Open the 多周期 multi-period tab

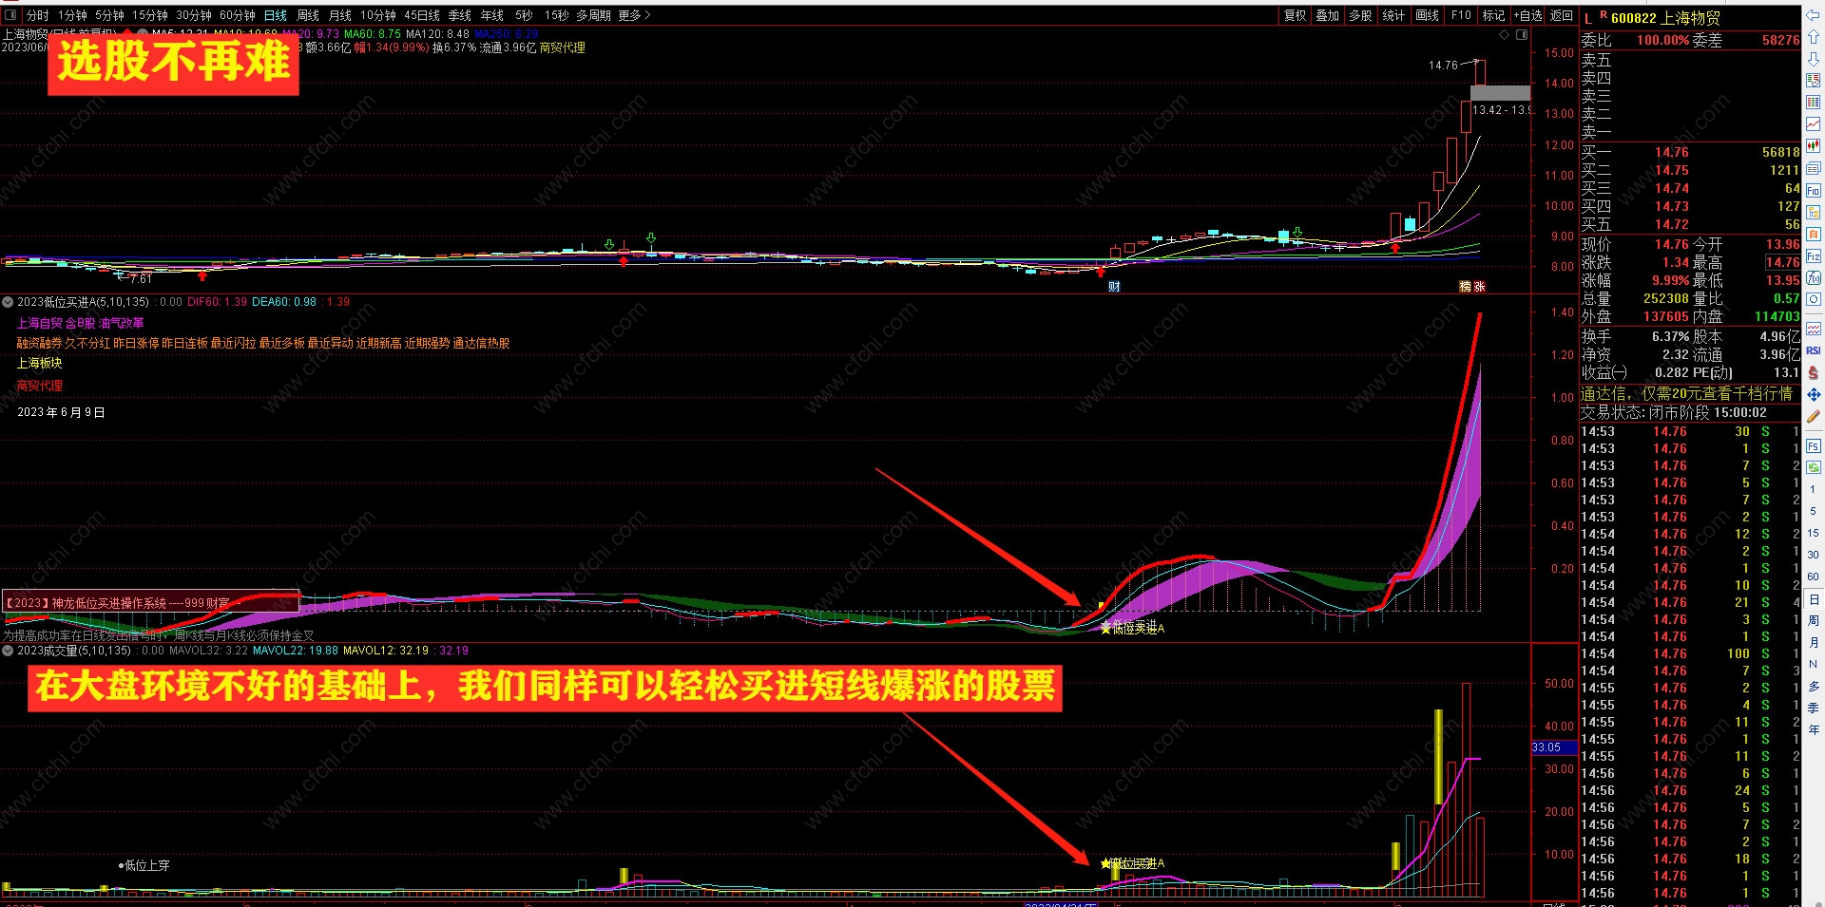(x=593, y=15)
